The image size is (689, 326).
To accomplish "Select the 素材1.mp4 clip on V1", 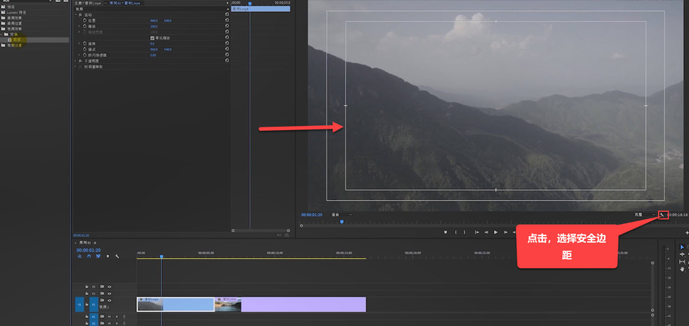I will (175, 304).
